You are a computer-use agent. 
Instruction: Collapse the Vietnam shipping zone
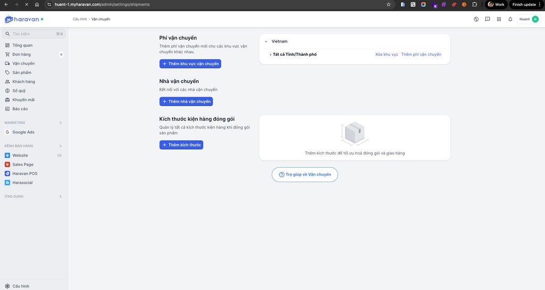pos(266,41)
